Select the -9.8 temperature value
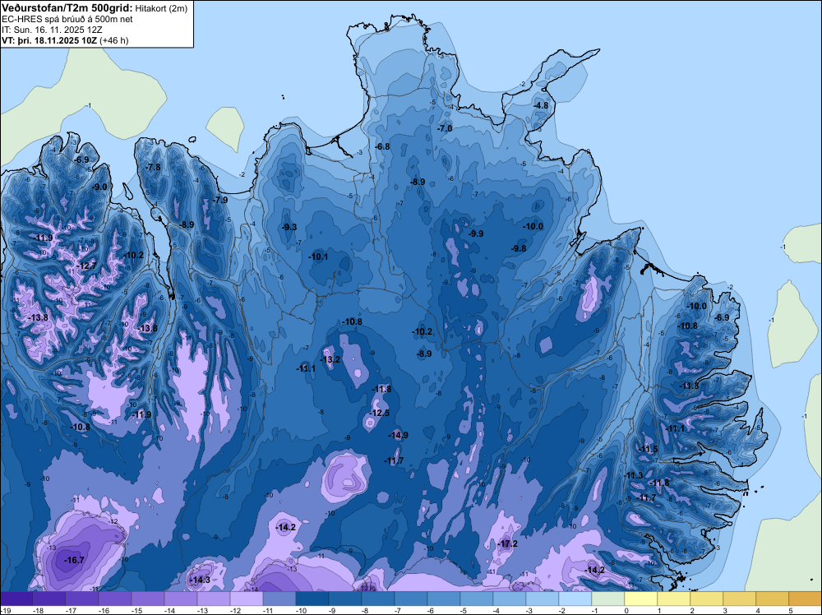Viewport: 822px width, 615px height. click(x=519, y=248)
